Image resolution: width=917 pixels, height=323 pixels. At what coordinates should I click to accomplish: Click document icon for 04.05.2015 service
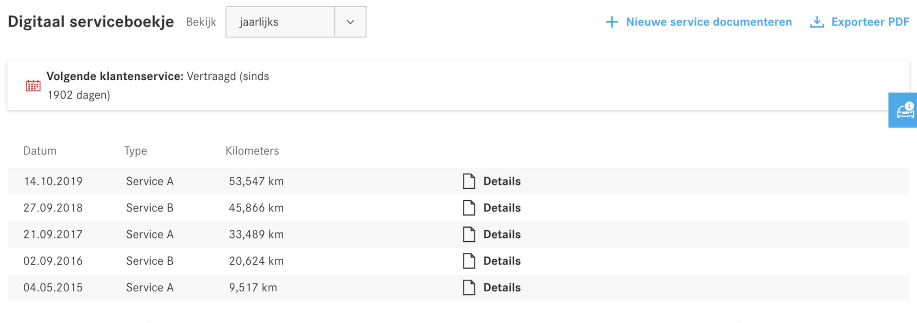468,288
